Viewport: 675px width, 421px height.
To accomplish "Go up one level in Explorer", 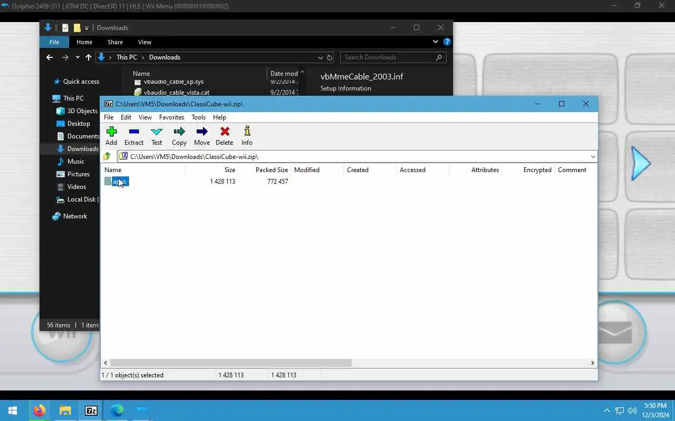I will point(88,57).
